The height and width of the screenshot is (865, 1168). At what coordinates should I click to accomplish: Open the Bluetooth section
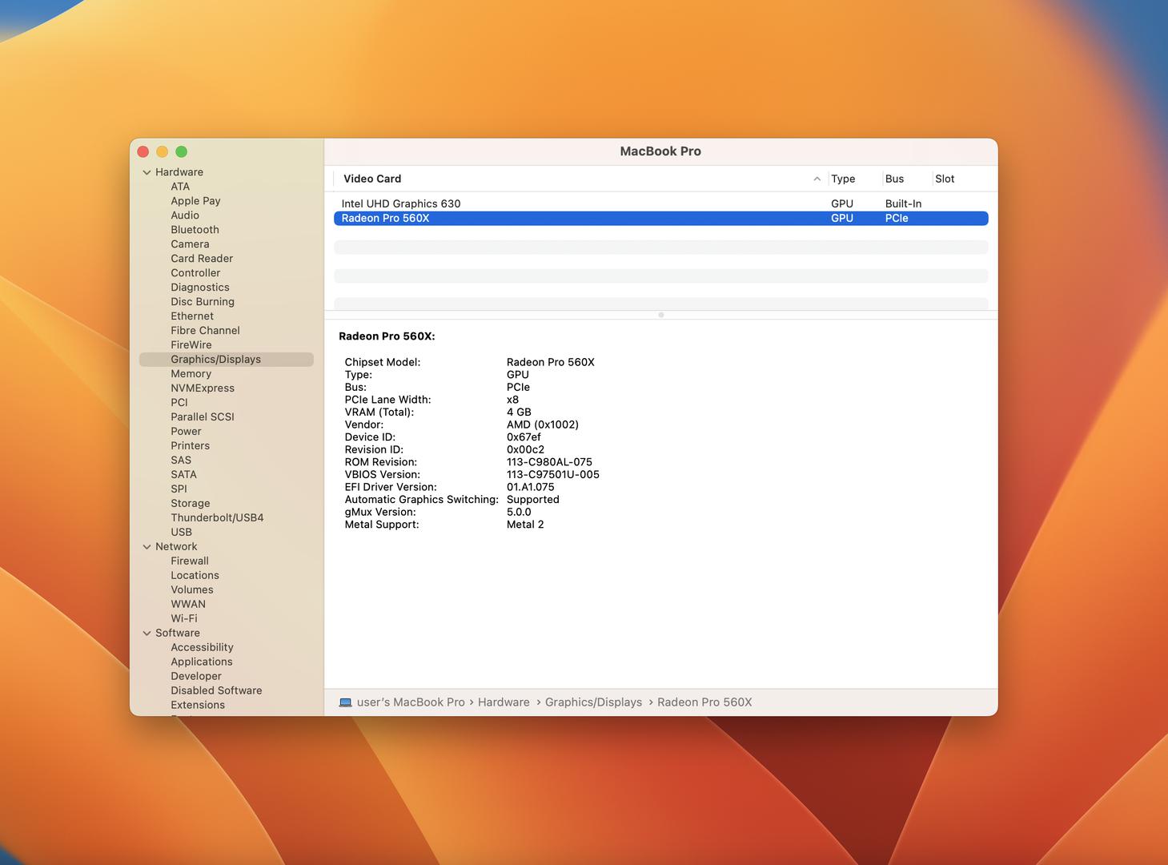[195, 230]
